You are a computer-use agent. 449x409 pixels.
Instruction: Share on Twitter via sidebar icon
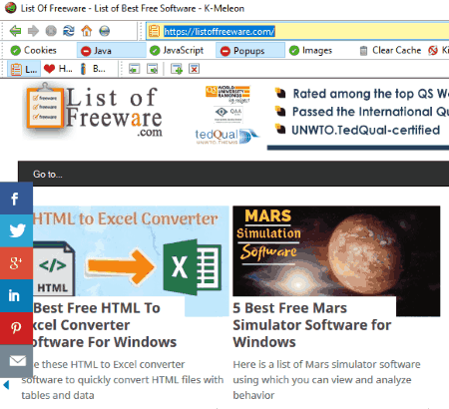click(16, 230)
